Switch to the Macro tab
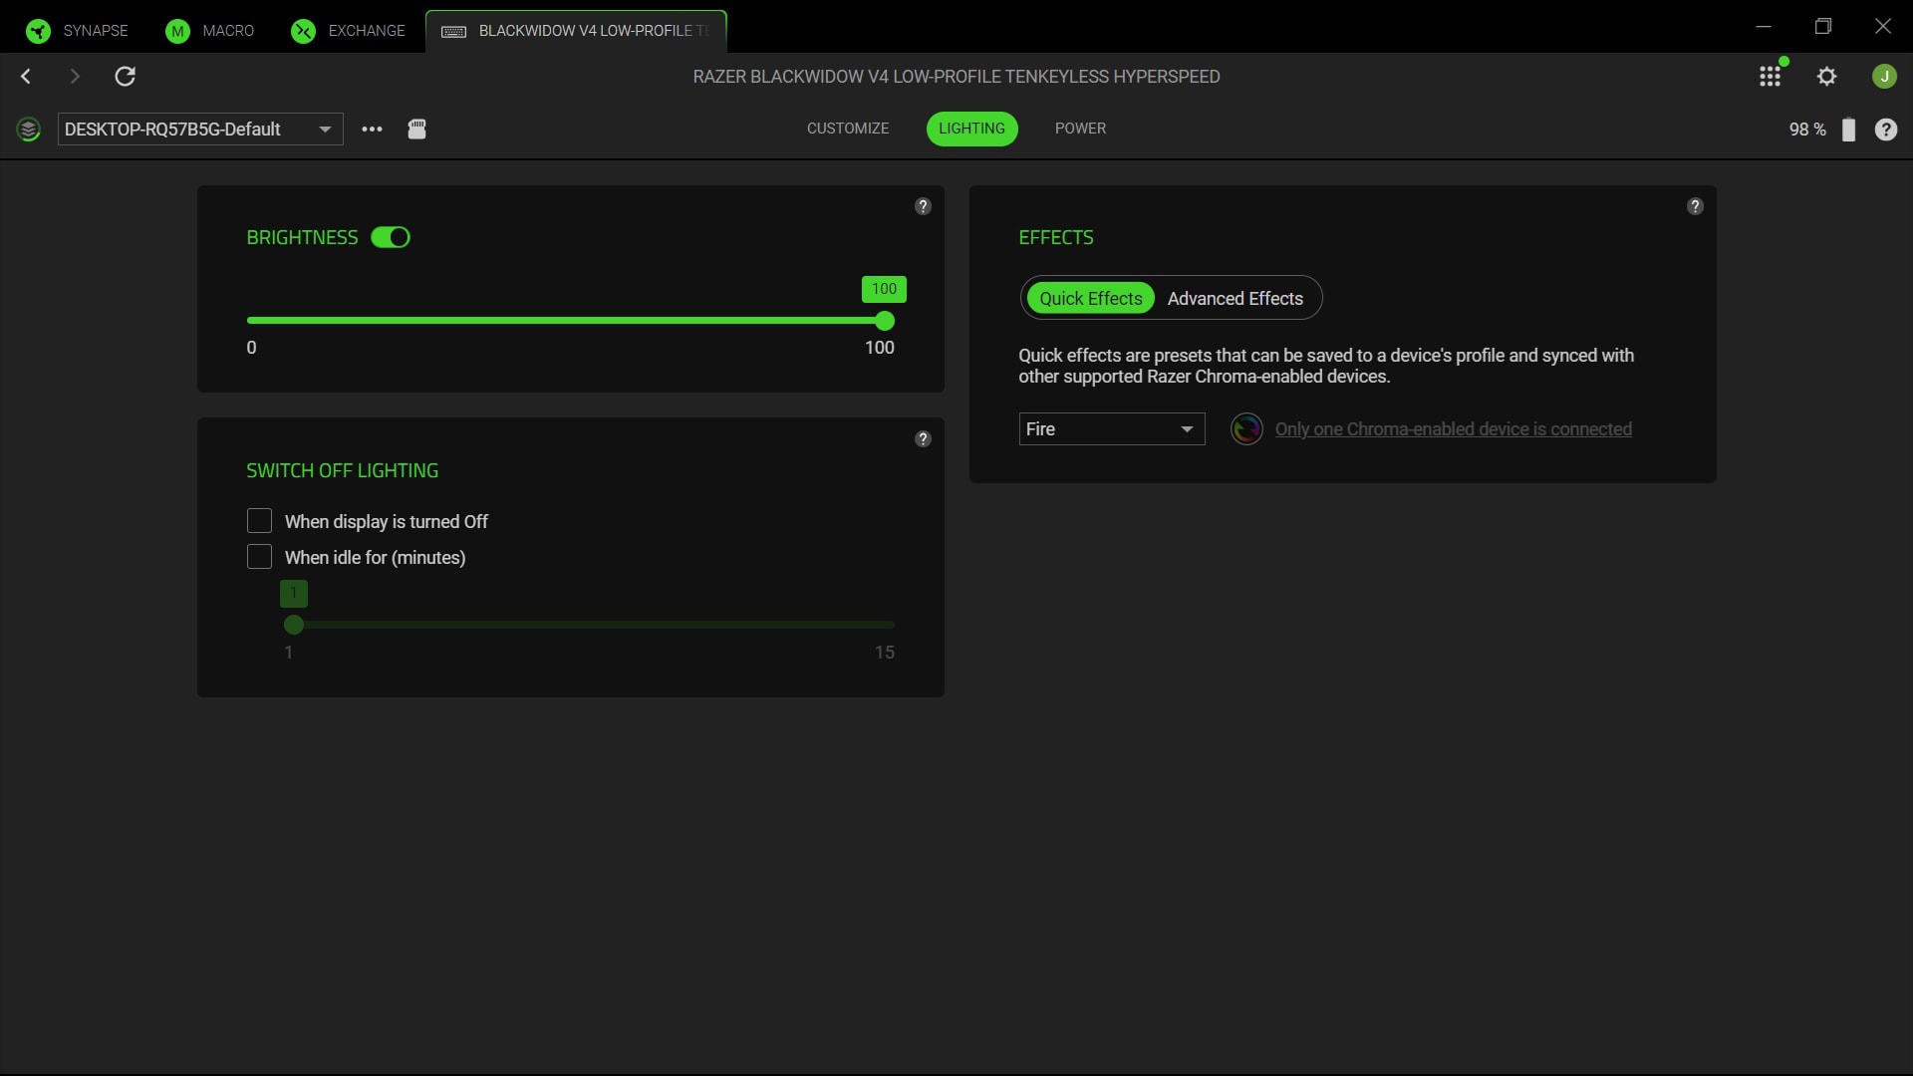Image resolution: width=1913 pixels, height=1076 pixels. (210, 30)
